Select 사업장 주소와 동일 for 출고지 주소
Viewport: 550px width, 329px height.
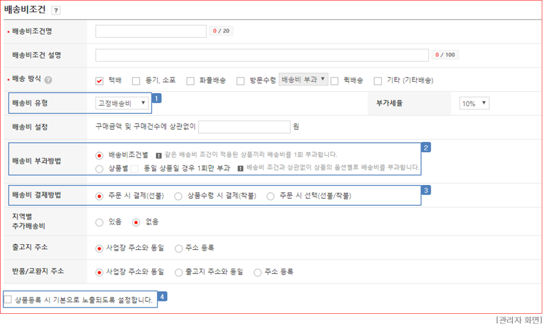[99, 248]
